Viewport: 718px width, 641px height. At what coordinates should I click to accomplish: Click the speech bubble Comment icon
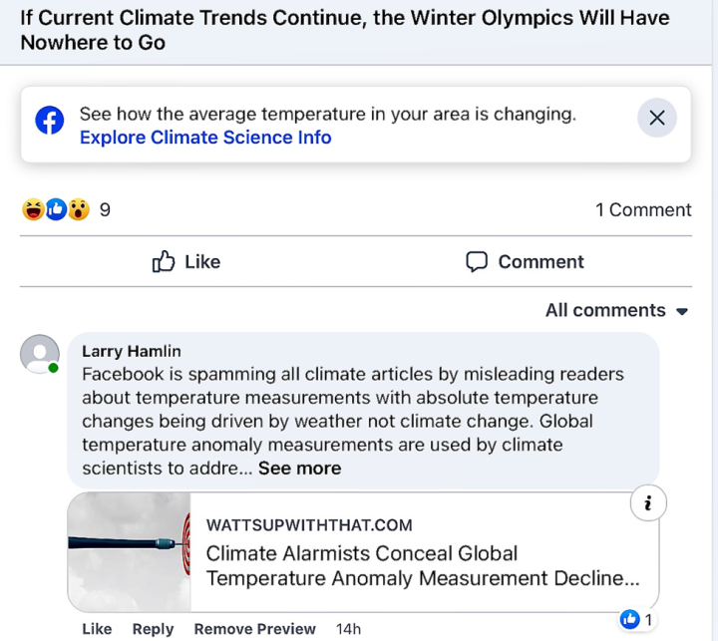[x=477, y=262]
